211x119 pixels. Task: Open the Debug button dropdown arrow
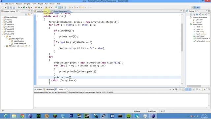(21, 7)
